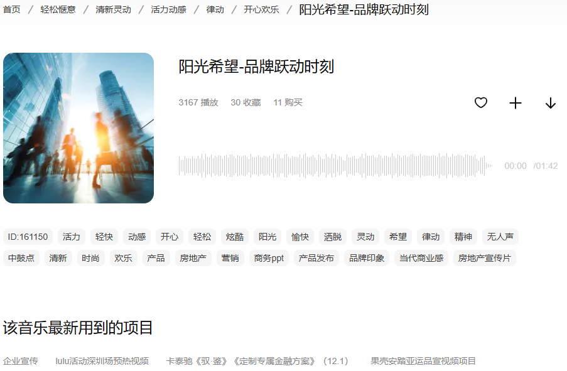Click the large track title heading
Screen dimensions: 567x371
point(256,67)
